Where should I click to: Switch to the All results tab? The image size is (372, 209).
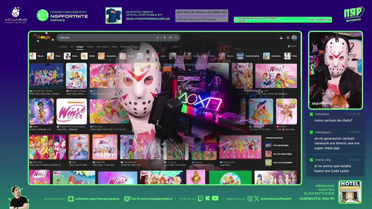(x=72, y=47)
